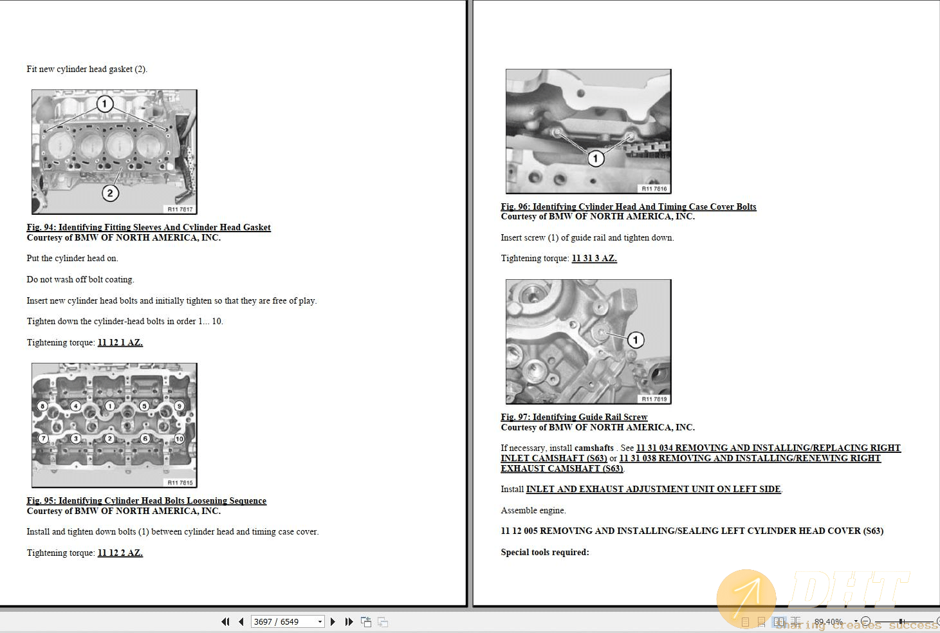Click the heading '11 12 005 REMOVING AND INSTALLING/SEALING LEFT CYLINDER HEAD COVER'

[x=692, y=531]
